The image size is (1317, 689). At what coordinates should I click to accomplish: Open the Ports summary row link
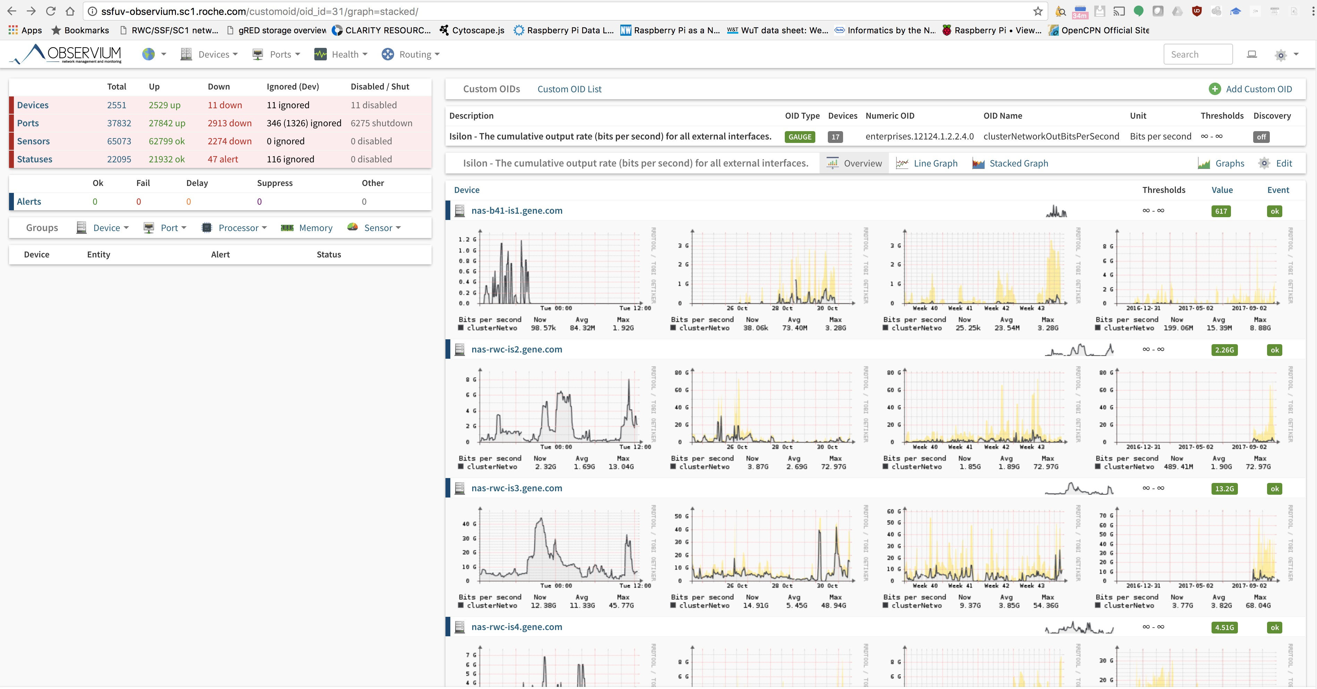28,123
